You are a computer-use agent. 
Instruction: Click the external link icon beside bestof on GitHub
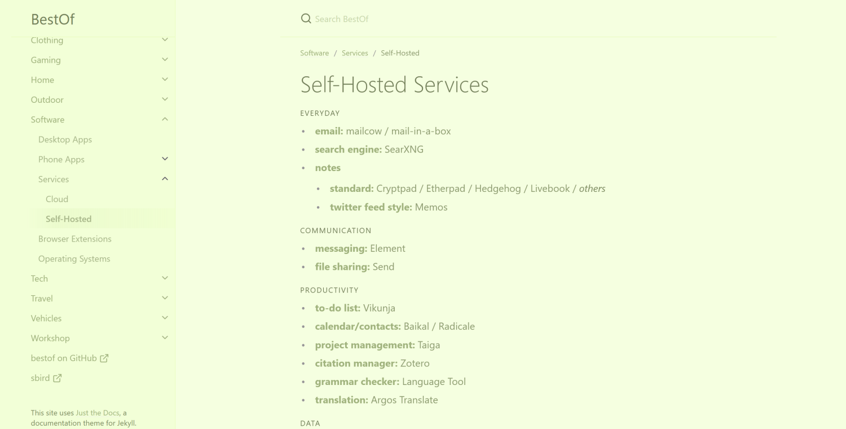[x=104, y=358]
